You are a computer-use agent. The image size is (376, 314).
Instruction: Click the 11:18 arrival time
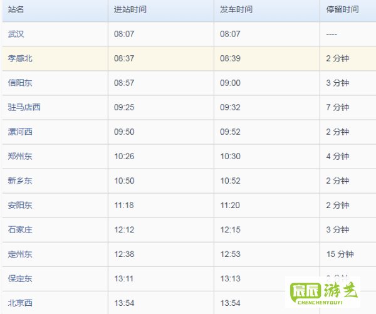pos(124,205)
